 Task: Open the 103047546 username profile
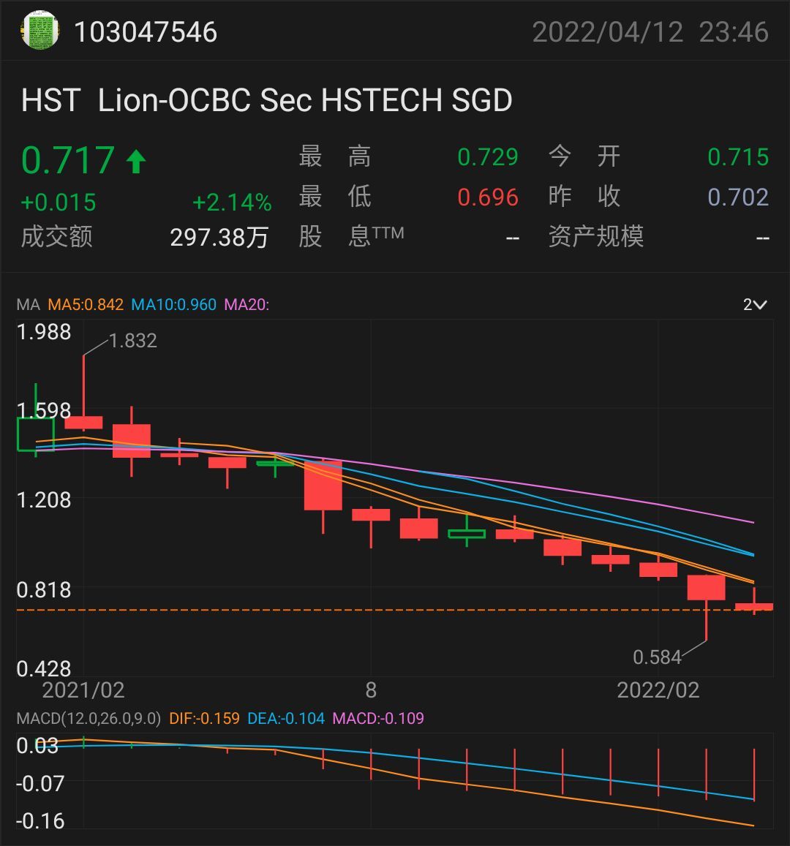point(146,32)
